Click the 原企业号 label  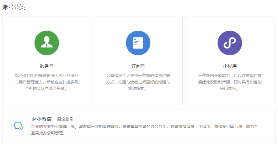point(65,119)
